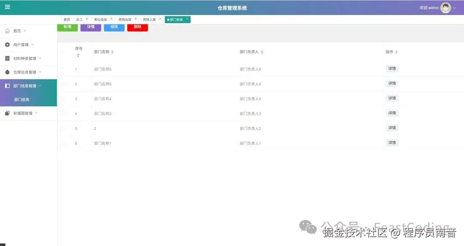Switch to the 首页 tab

67,19
